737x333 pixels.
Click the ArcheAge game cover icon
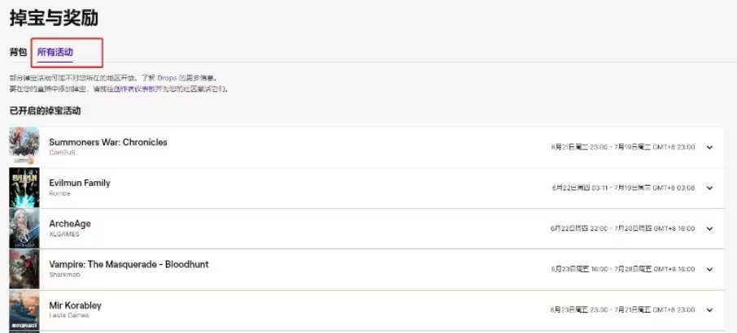tap(24, 228)
